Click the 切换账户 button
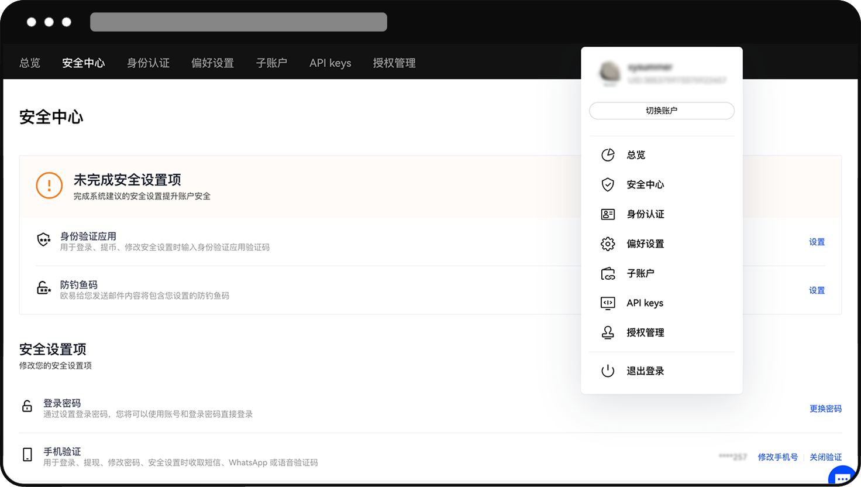Screen dimensions: 861x487 (x=662, y=111)
